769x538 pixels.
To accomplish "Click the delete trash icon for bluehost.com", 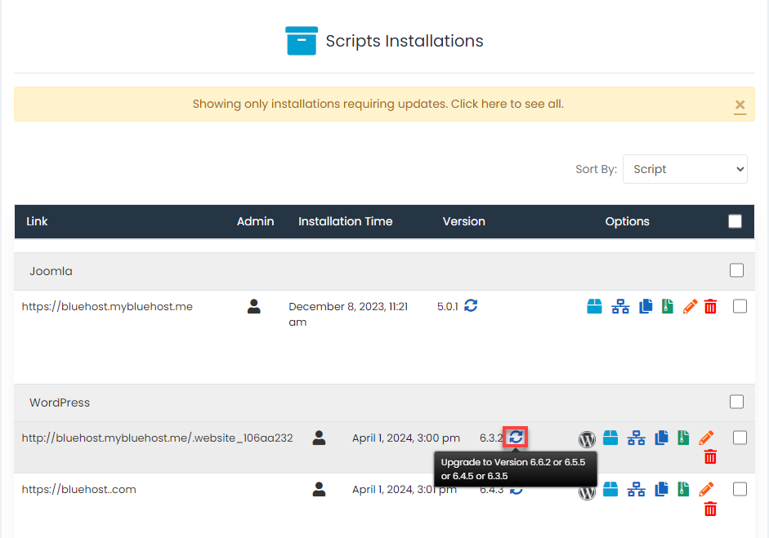I will tap(710, 509).
